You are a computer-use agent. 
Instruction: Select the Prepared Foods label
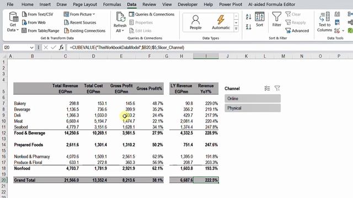28,145
